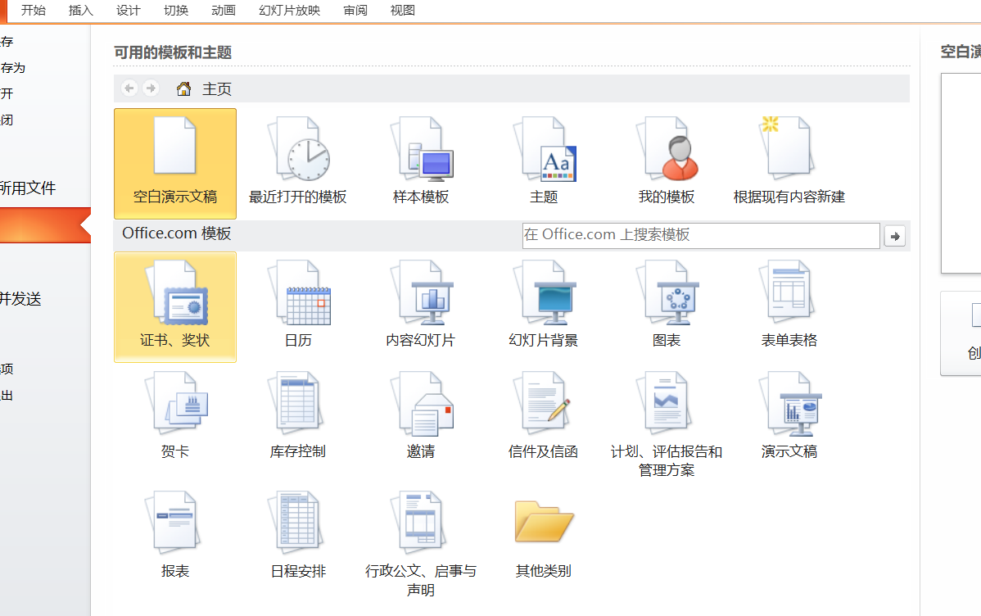Open the 其他类别 folder
The height and width of the screenshot is (616, 981).
click(544, 537)
